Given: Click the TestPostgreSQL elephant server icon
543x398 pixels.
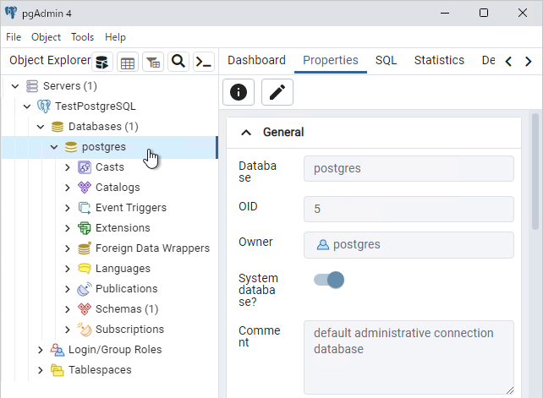Looking at the screenshot, I should 44,106.
